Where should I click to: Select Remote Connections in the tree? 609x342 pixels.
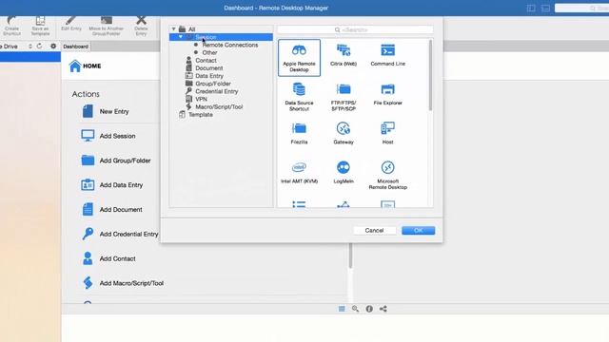coord(230,45)
